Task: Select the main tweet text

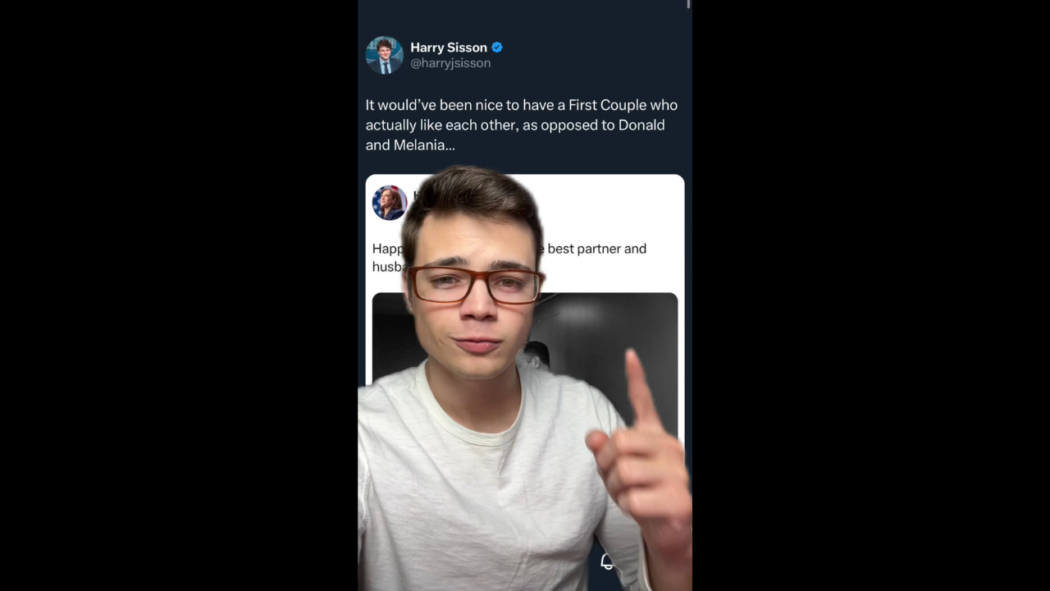Action: [x=522, y=125]
